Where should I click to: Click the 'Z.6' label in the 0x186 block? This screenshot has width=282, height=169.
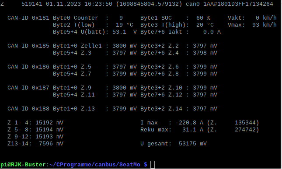point(174,67)
